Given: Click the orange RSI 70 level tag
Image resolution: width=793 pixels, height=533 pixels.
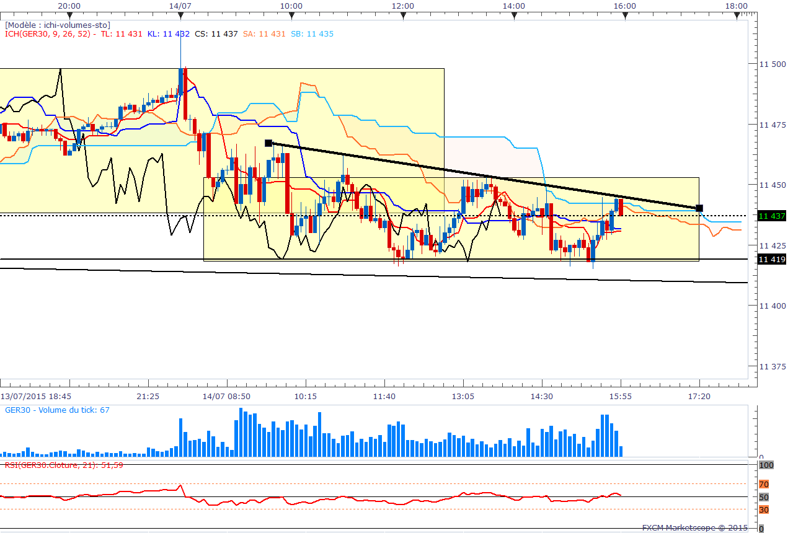Looking at the screenshot, I should tap(764, 484).
